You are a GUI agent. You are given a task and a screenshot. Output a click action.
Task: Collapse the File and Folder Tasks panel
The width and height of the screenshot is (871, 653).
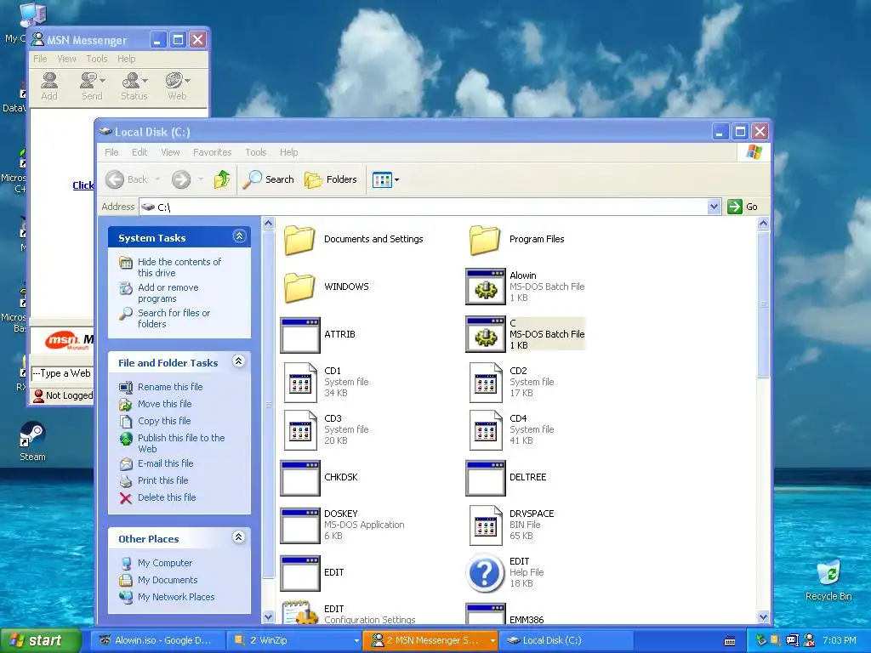(x=239, y=361)
